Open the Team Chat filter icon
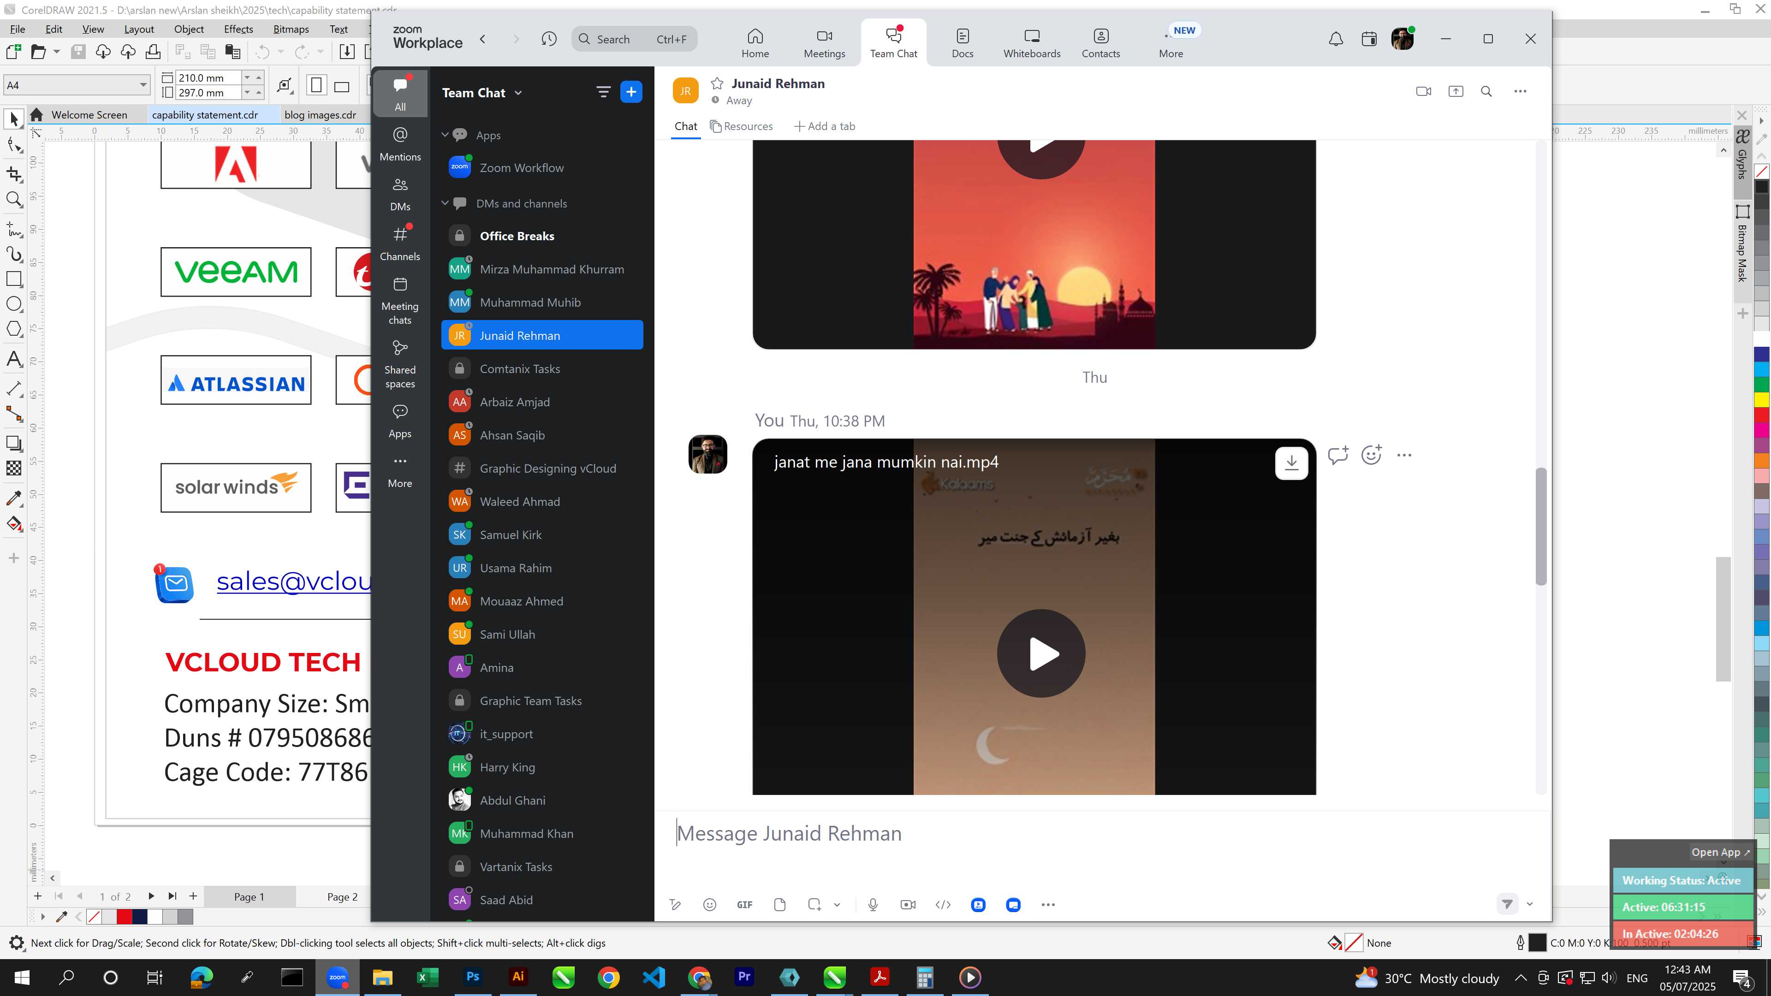 pos(603,92)
